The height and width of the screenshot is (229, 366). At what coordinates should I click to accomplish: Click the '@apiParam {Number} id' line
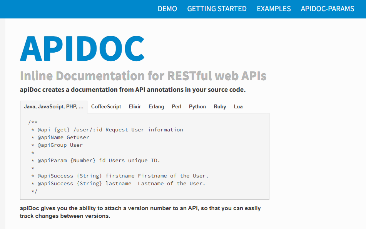[96, 161]
